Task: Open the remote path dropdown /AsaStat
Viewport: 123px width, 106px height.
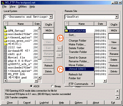Action: [x=117, y=17]
